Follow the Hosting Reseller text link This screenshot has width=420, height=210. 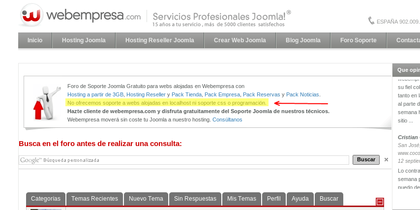click(146, 94)
